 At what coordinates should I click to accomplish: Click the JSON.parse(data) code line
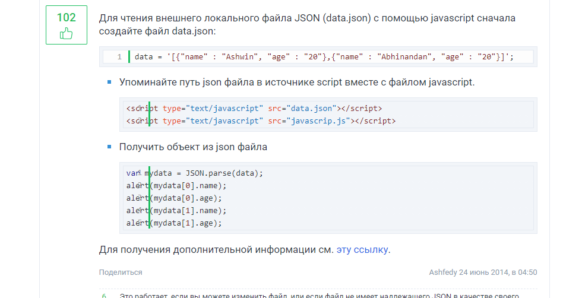coord(195,173)
